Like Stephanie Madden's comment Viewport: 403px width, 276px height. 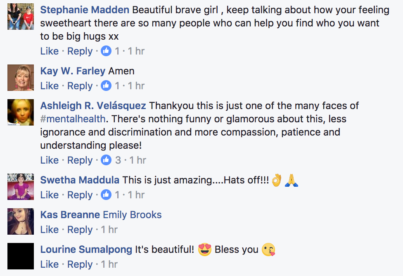50,51
